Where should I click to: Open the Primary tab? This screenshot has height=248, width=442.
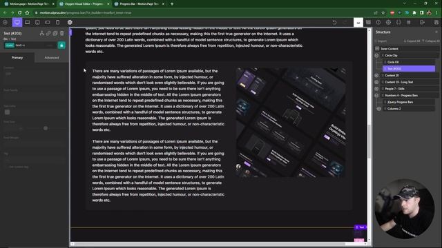click(17, 58)
